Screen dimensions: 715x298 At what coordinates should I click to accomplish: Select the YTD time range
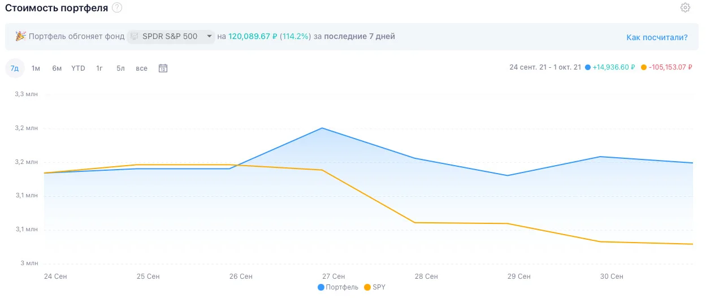point(78,68)
